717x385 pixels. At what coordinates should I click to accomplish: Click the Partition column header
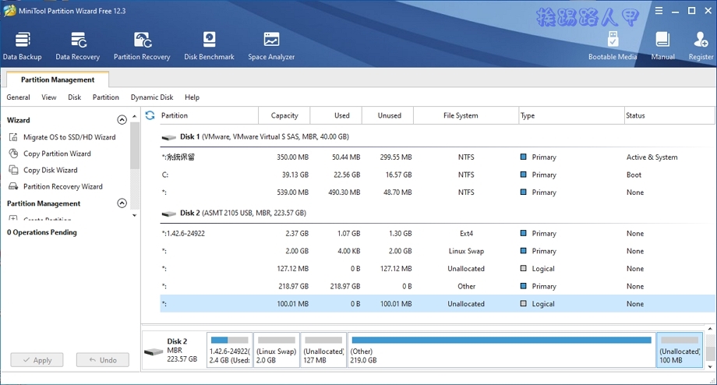point(209,115)
